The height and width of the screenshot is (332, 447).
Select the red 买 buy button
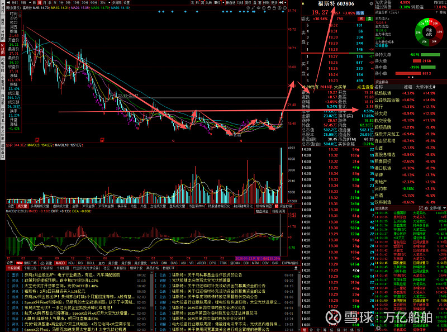361,19
